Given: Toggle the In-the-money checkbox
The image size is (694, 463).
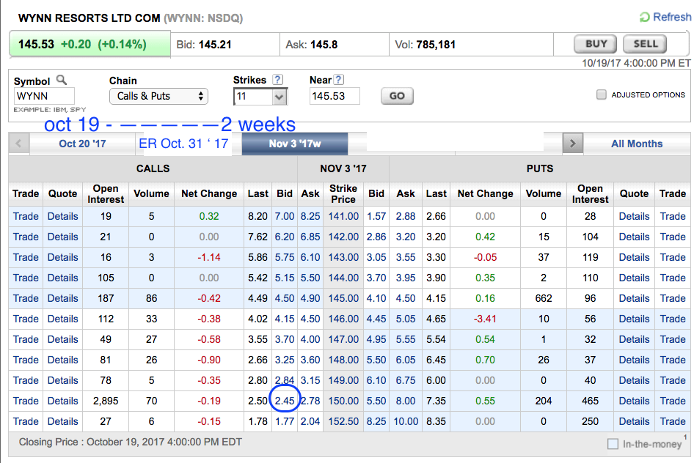Looking at the screenshot, I should tap(613, 444).
